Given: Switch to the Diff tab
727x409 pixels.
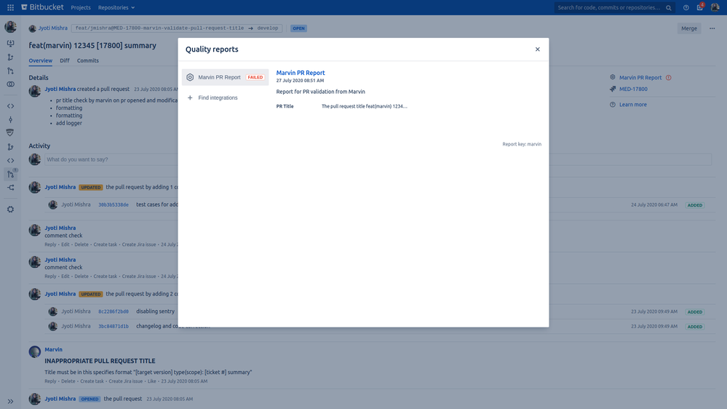Looking at the screenshot, I should [x=65, y=60].
